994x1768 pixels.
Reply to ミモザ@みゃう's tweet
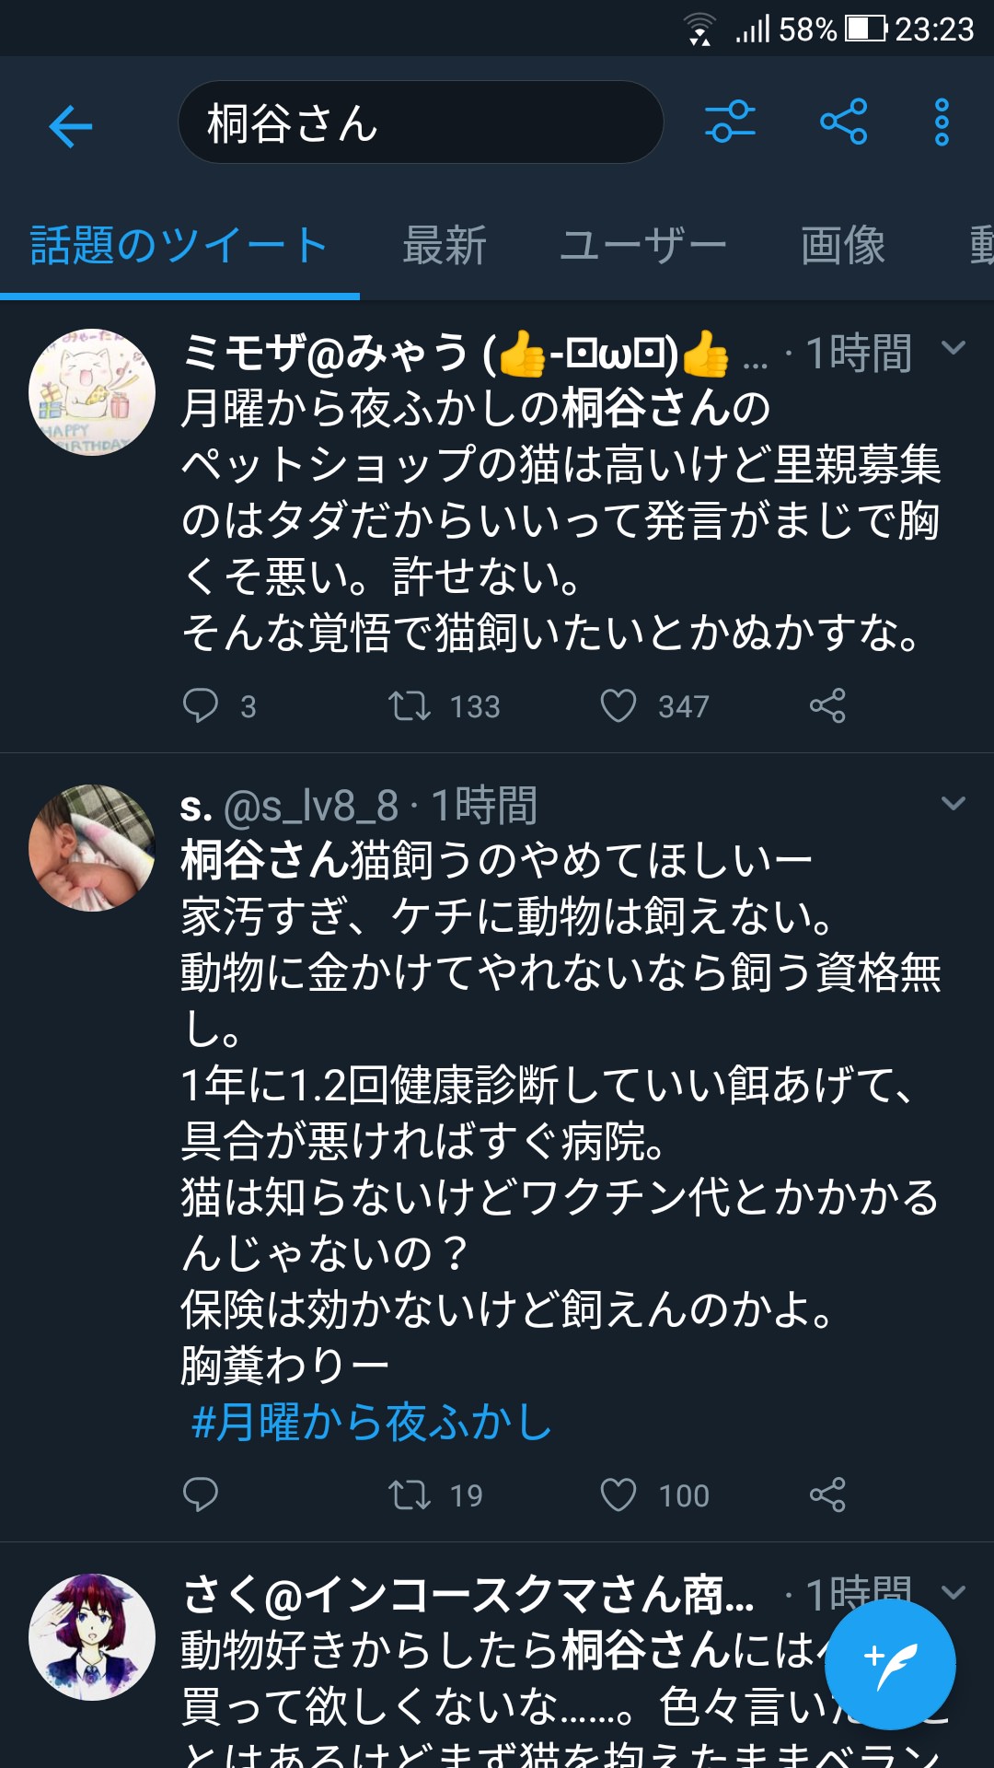[x=201, y=705]
